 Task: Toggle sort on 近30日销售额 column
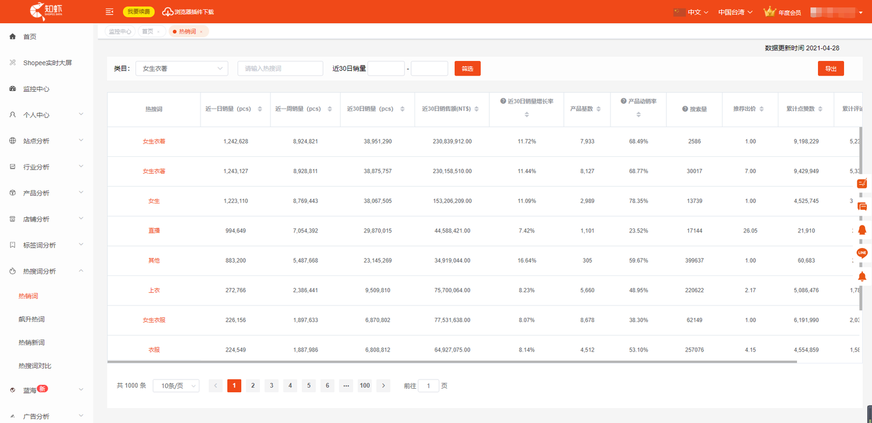point(477,109)
